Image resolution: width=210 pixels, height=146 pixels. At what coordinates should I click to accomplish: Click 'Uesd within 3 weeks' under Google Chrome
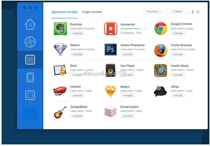(x=182, y=29)
